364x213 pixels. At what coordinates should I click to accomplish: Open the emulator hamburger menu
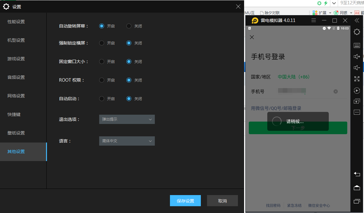point(314,20)
